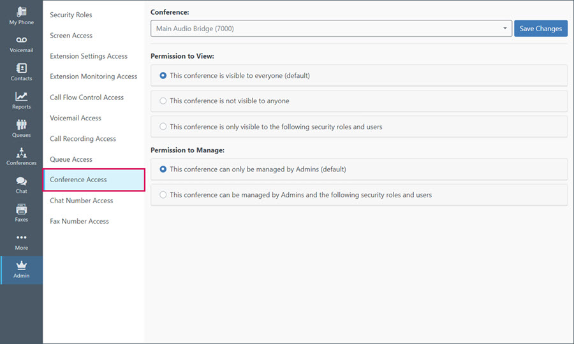Go to the Voicemail icon
The image size is (574, 344).
click(21, 40)
